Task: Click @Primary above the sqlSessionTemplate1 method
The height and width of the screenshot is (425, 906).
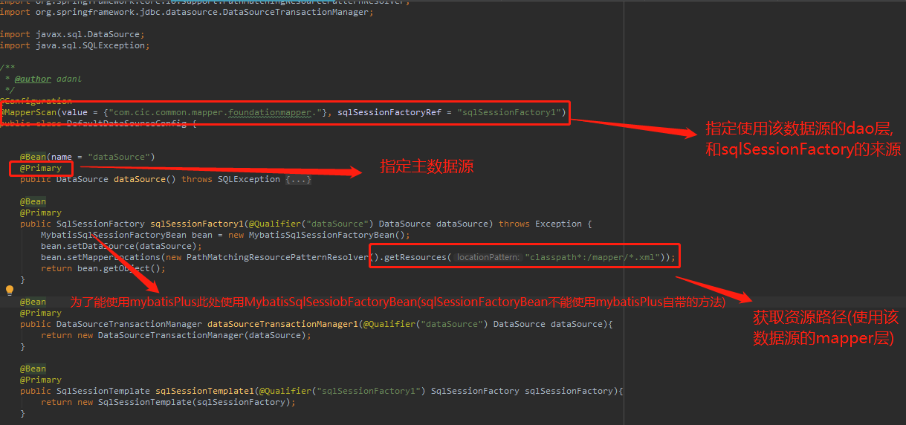Action: coord(41,380)
